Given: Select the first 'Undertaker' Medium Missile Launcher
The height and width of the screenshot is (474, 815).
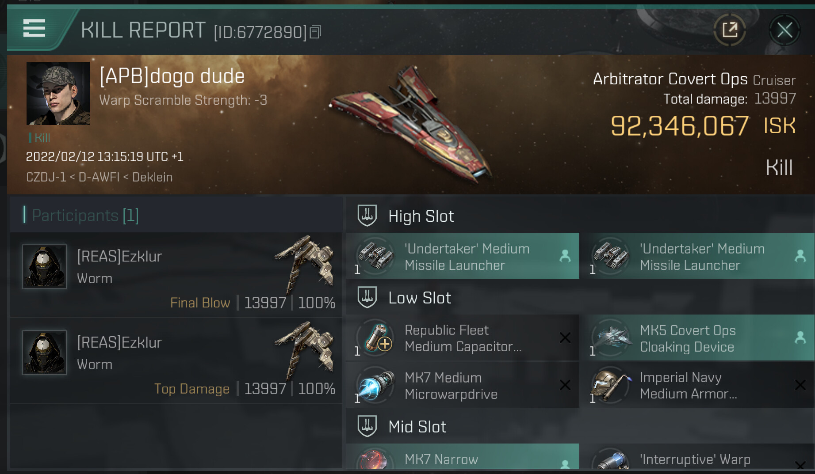Looking at the screenshot, I should [462, 256].
